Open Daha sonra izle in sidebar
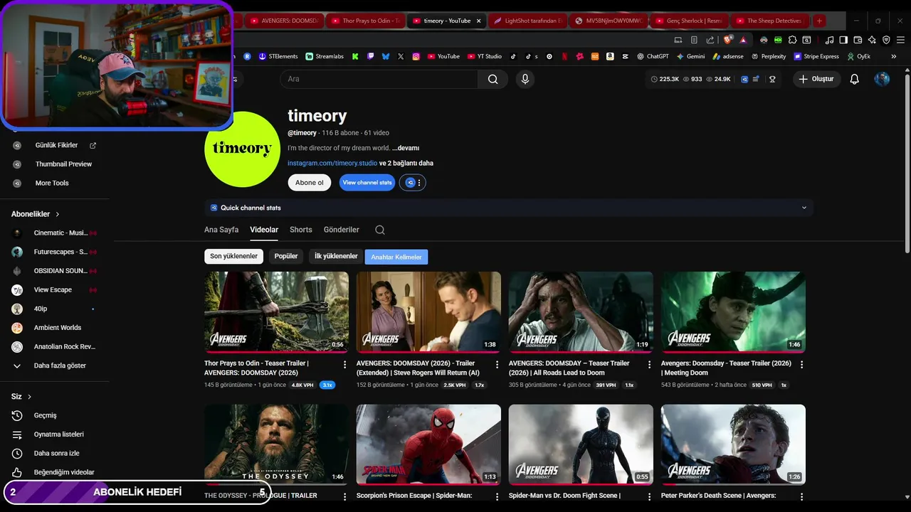The width and height of the screenshot is (911, 512). pyautogui.click(x=56, y=453)
